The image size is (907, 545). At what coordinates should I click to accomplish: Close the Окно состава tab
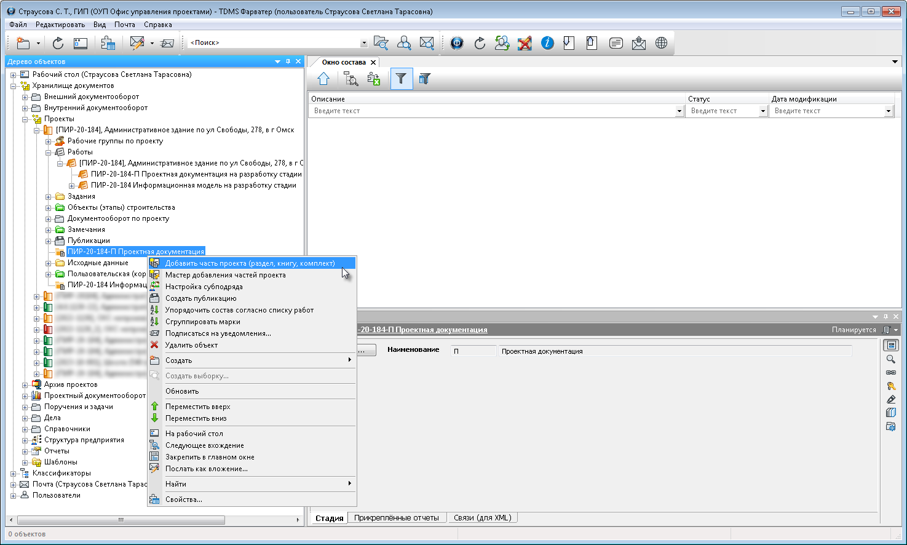(x=373, y=62)
